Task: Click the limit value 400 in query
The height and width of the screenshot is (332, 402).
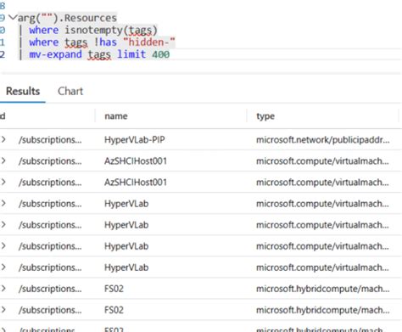Action: [x=161, y=54]
